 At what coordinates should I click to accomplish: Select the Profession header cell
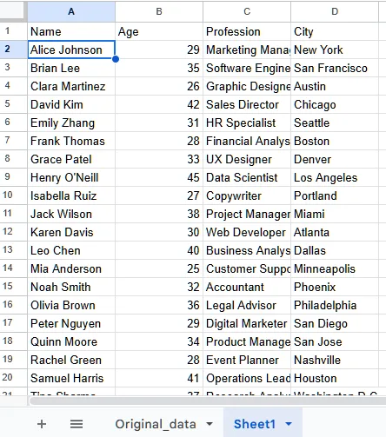pos(247,31)
